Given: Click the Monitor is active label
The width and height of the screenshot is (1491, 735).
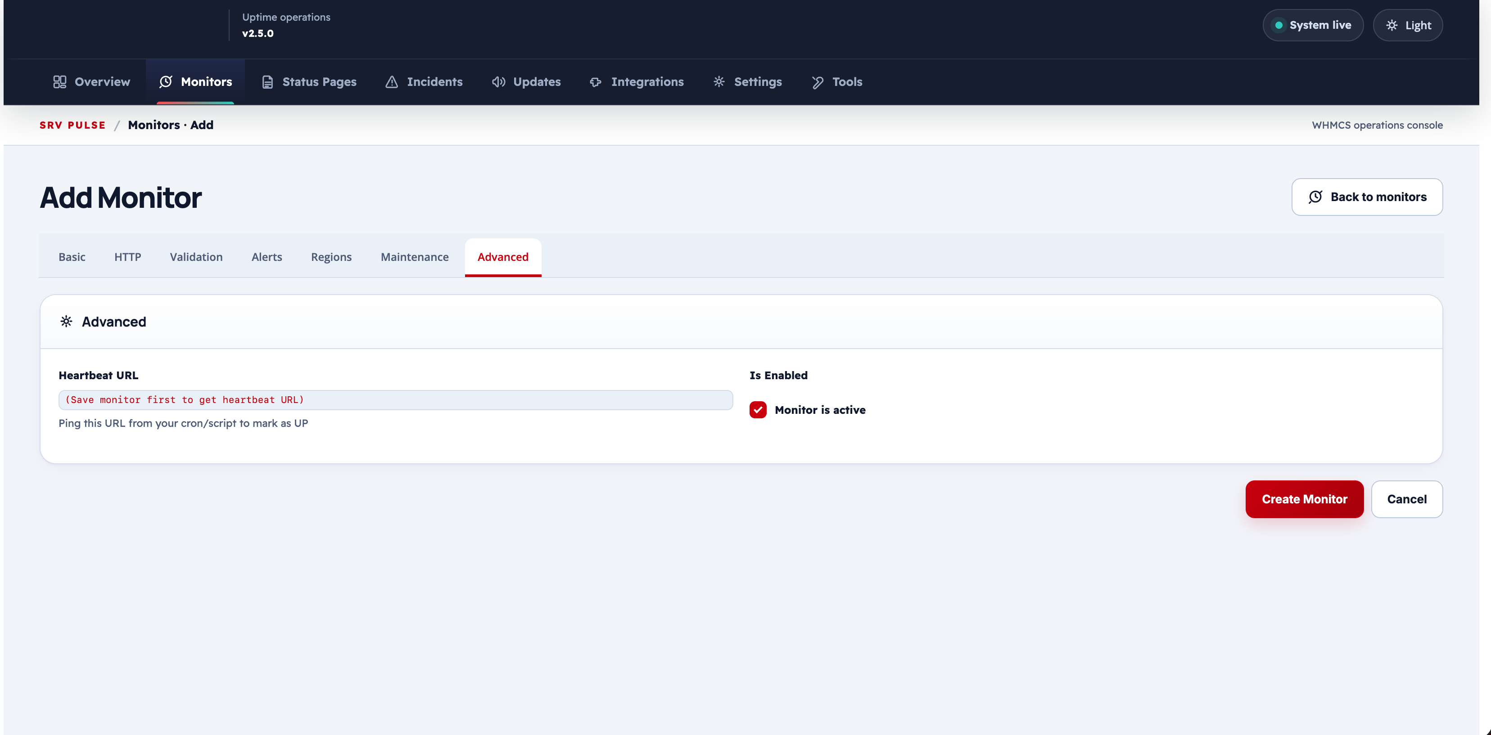Looking at the screenshot, I should click(820, 410).
